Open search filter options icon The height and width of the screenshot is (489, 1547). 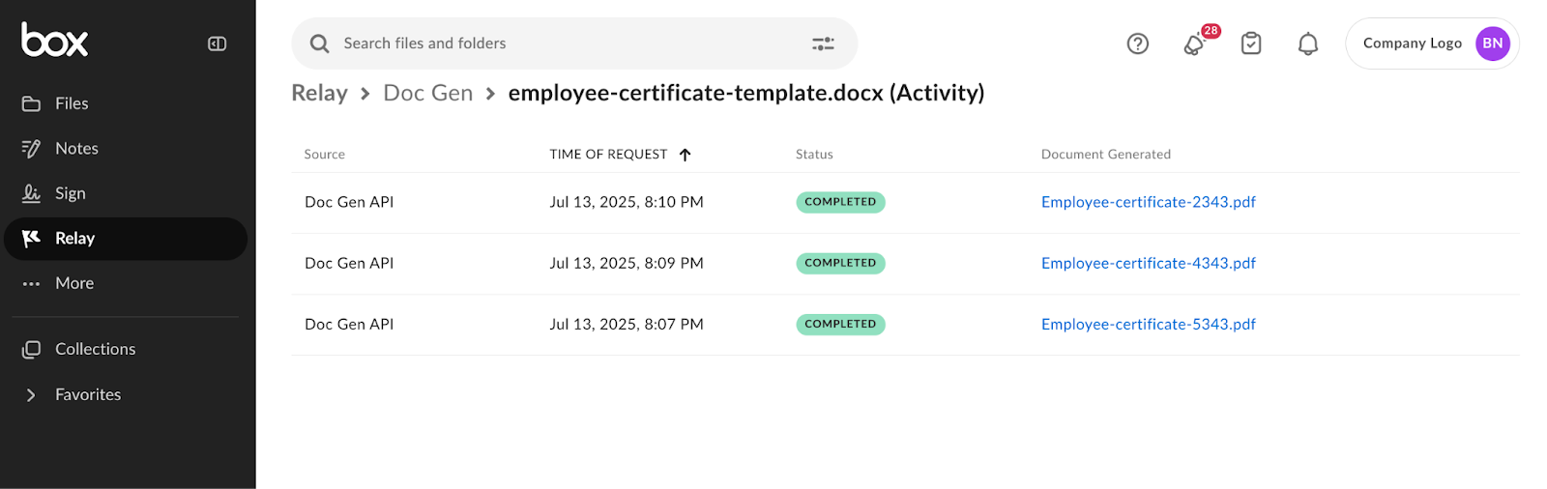pos(823,43)
